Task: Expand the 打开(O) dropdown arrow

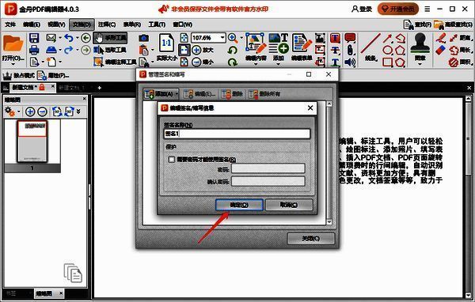Action: [13, 64]
